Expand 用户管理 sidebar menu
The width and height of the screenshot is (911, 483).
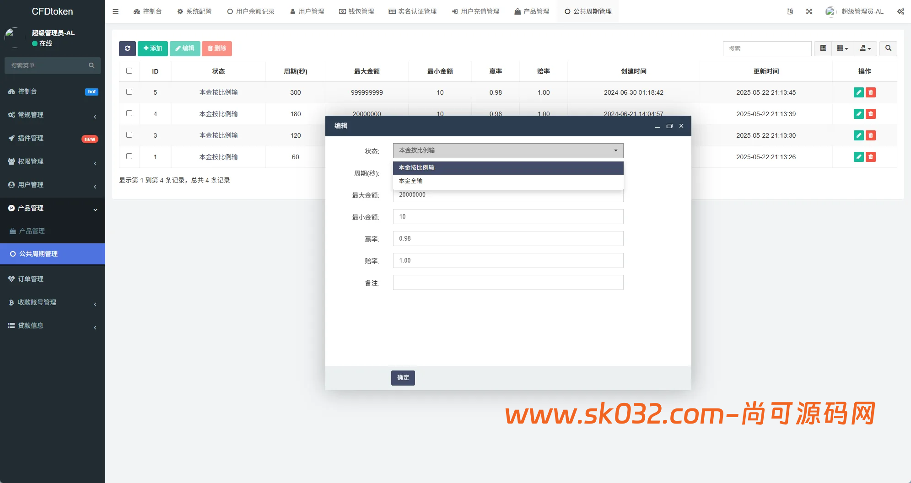53,185
